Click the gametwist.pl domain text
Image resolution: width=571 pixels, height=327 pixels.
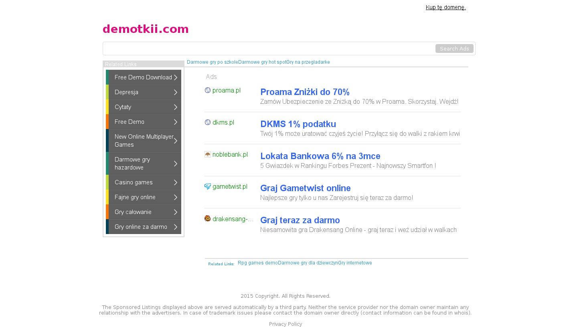click(x=230, y=186)
